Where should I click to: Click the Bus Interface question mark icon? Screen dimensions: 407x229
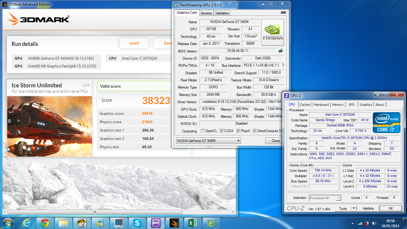[283, 65]
